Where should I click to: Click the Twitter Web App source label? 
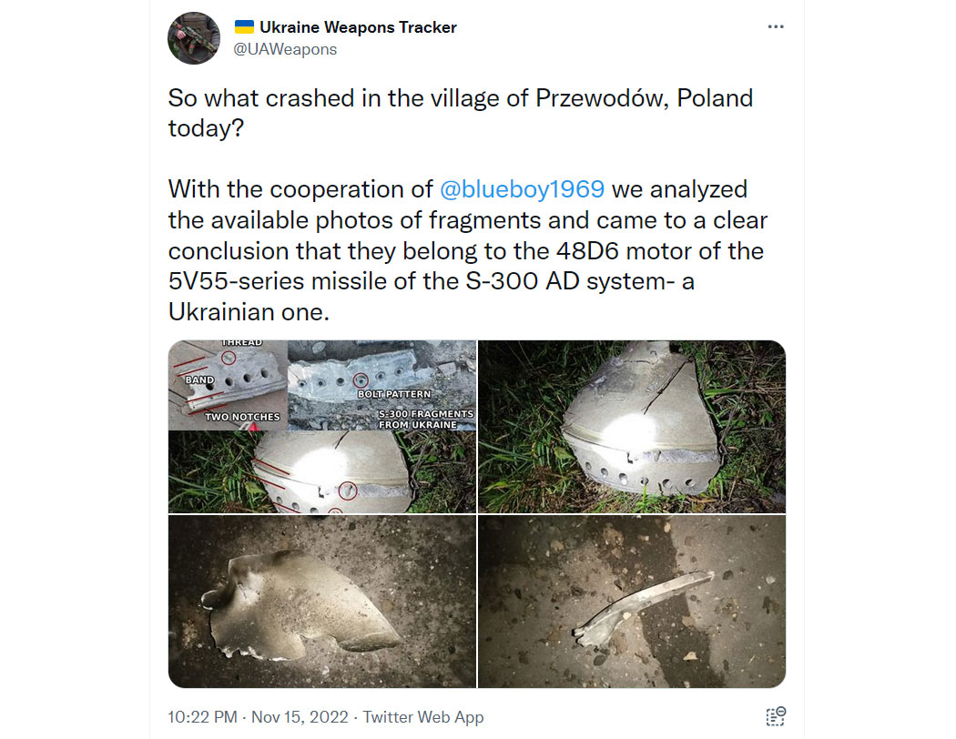[x=423, y=717]
